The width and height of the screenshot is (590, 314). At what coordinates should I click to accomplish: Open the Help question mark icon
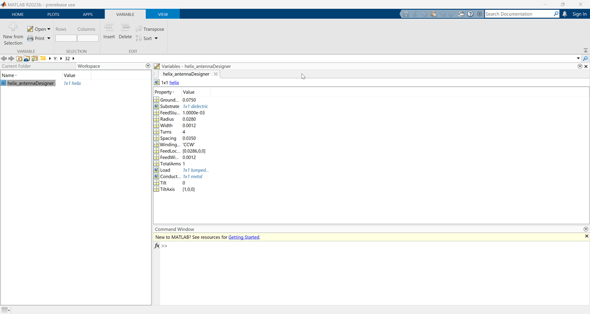click(471, 14)
